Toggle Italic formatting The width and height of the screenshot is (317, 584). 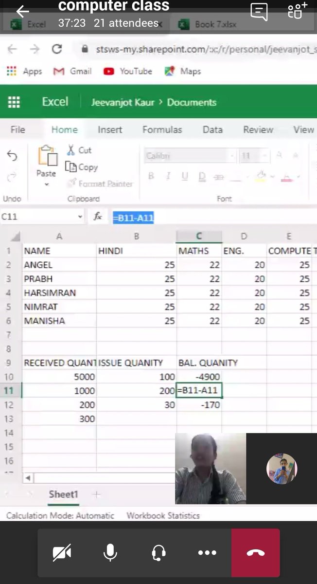point(168,176)
